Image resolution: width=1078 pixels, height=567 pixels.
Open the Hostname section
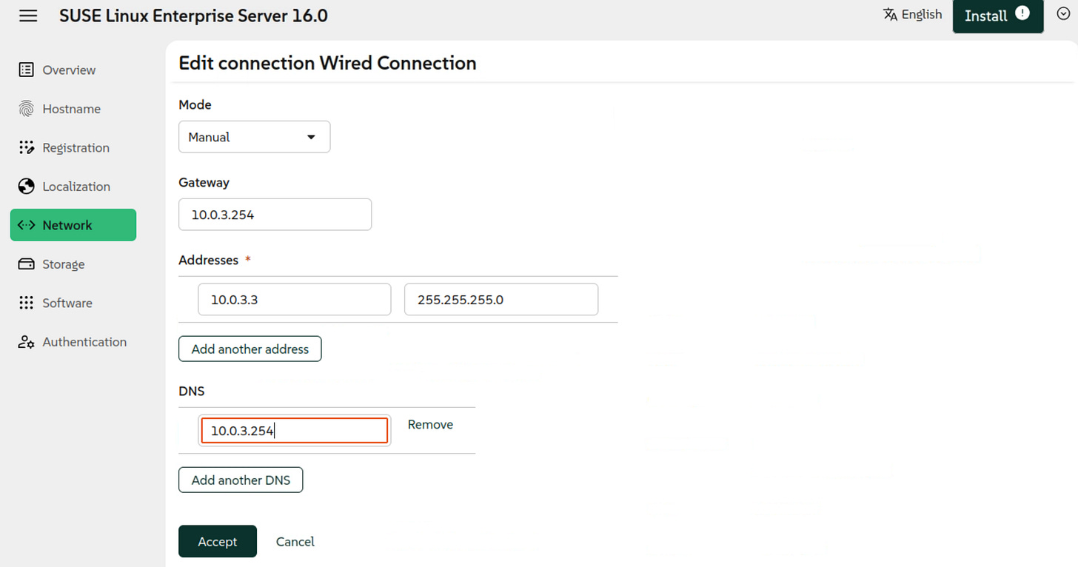[73, 109]
